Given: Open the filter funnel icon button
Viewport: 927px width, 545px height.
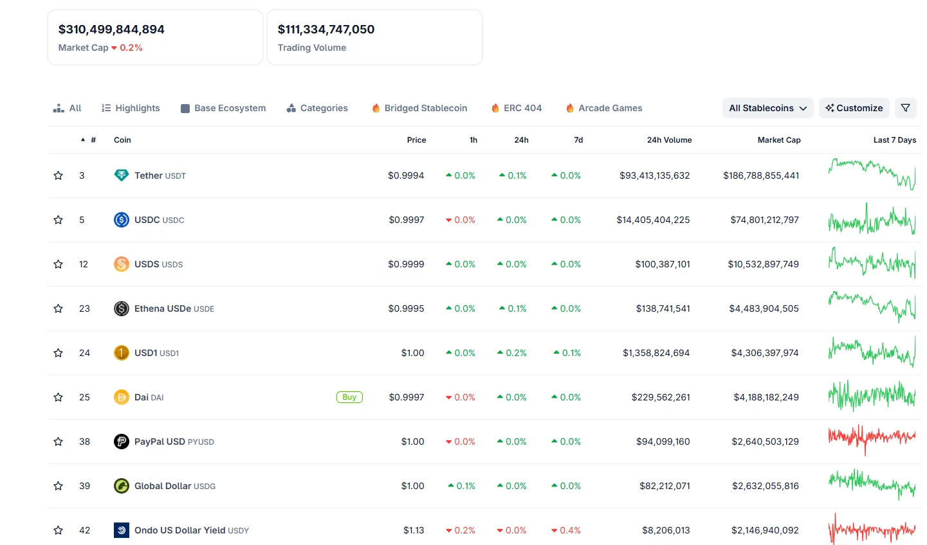Looking at the screenshot, I should click(x=905, y=108).
